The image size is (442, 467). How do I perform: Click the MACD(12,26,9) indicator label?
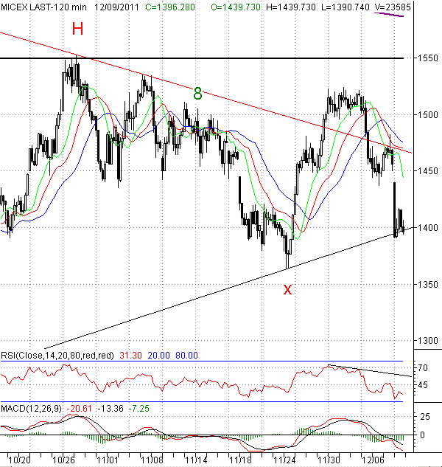[x=31, y=408]
